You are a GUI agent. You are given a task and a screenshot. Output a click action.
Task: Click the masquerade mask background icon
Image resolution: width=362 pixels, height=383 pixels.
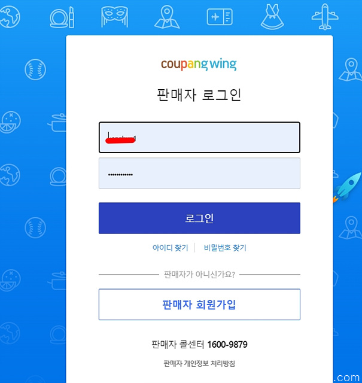114,17
